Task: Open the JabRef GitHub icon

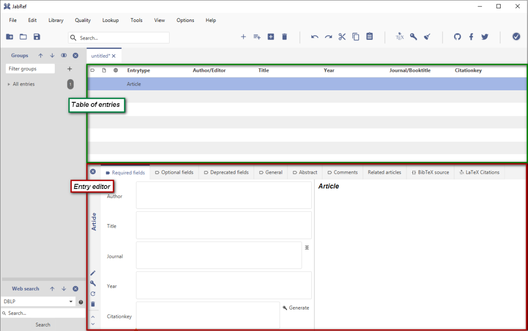Action: coord(457,37)
